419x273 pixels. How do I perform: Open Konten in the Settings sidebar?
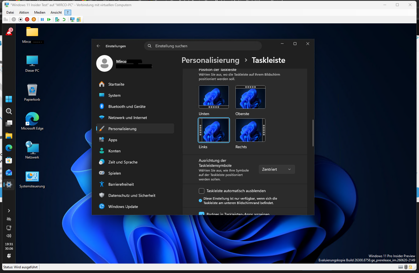(x=135, y=151)
